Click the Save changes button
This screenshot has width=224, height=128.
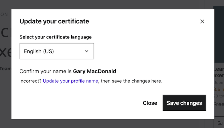(x=184, y=103)
